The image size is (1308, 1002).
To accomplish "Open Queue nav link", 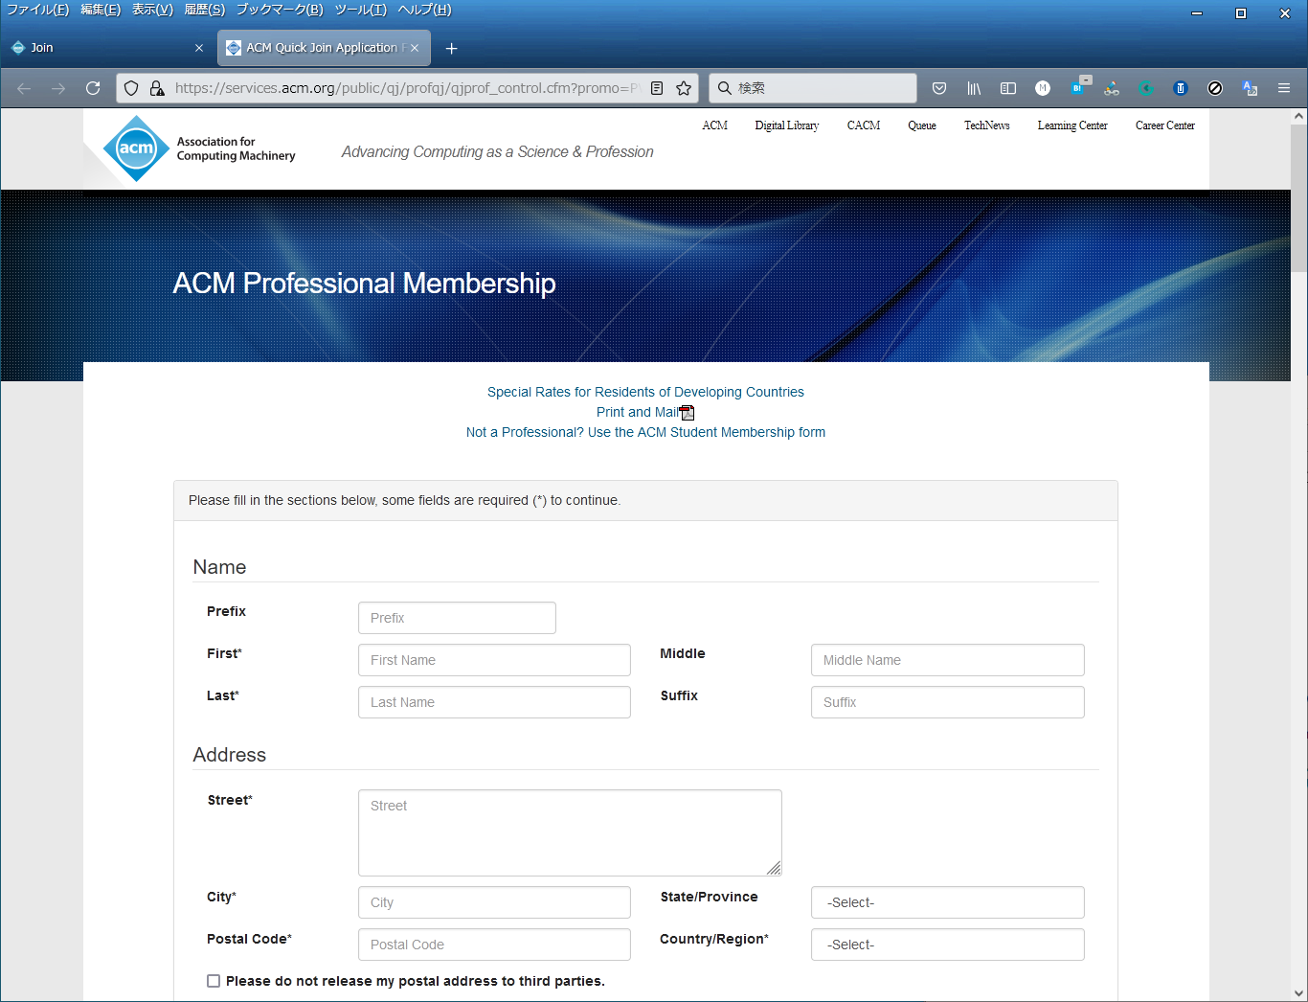I will click(x=922, y=125).
